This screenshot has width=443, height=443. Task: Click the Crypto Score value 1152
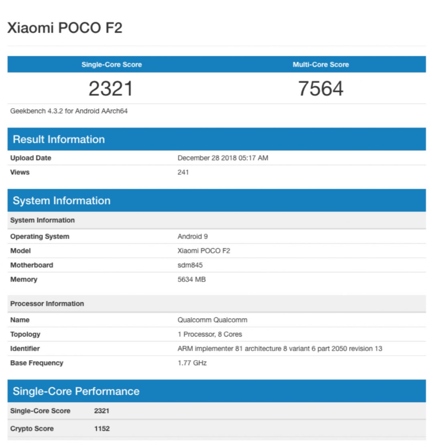click(102, 429)
